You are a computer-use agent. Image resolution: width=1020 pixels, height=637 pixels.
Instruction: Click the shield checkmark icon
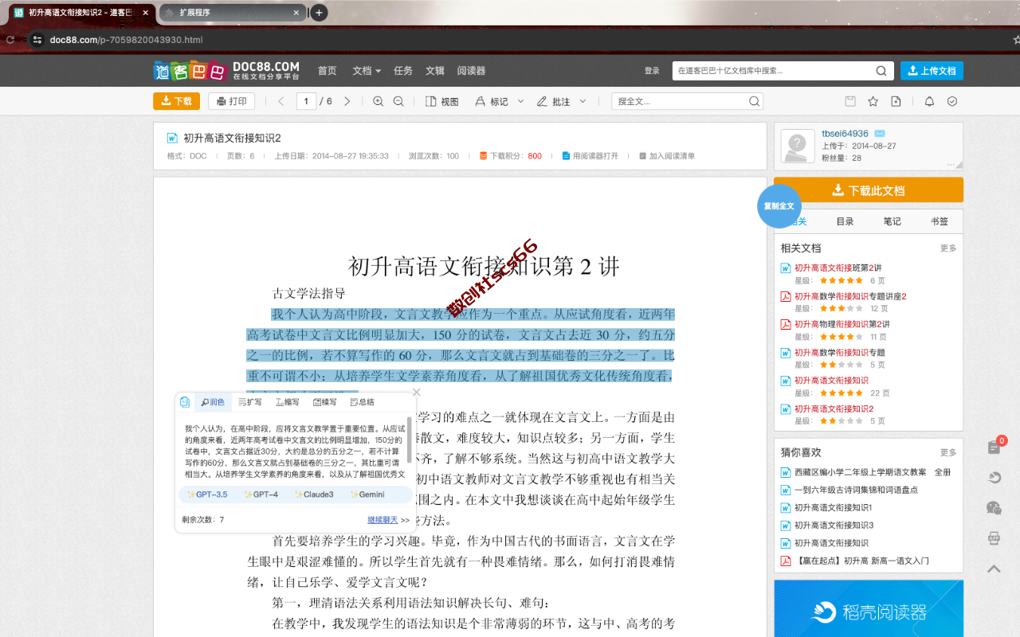click(x=951, y=101)
